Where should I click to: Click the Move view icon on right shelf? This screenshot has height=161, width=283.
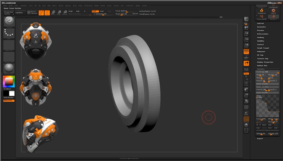[x=246, y=90]
